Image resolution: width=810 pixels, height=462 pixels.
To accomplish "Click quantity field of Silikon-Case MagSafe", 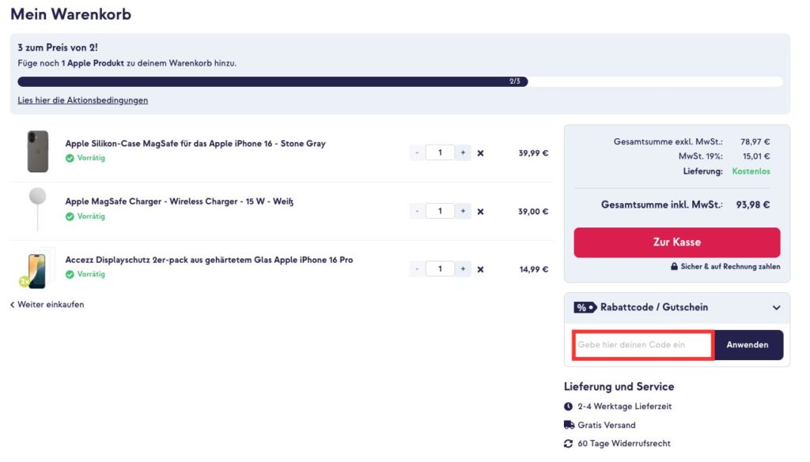I will click(x=440, y=152).
